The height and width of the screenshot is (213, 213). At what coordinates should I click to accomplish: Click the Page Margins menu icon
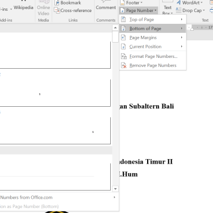123,37
